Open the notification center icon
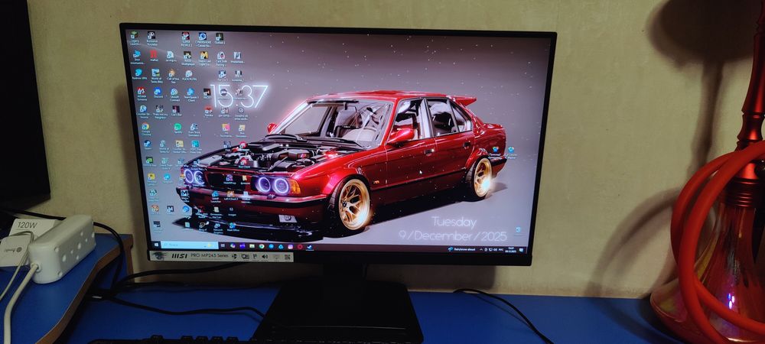765x344 pixels. pyautogui.click(x=521, y=250)
